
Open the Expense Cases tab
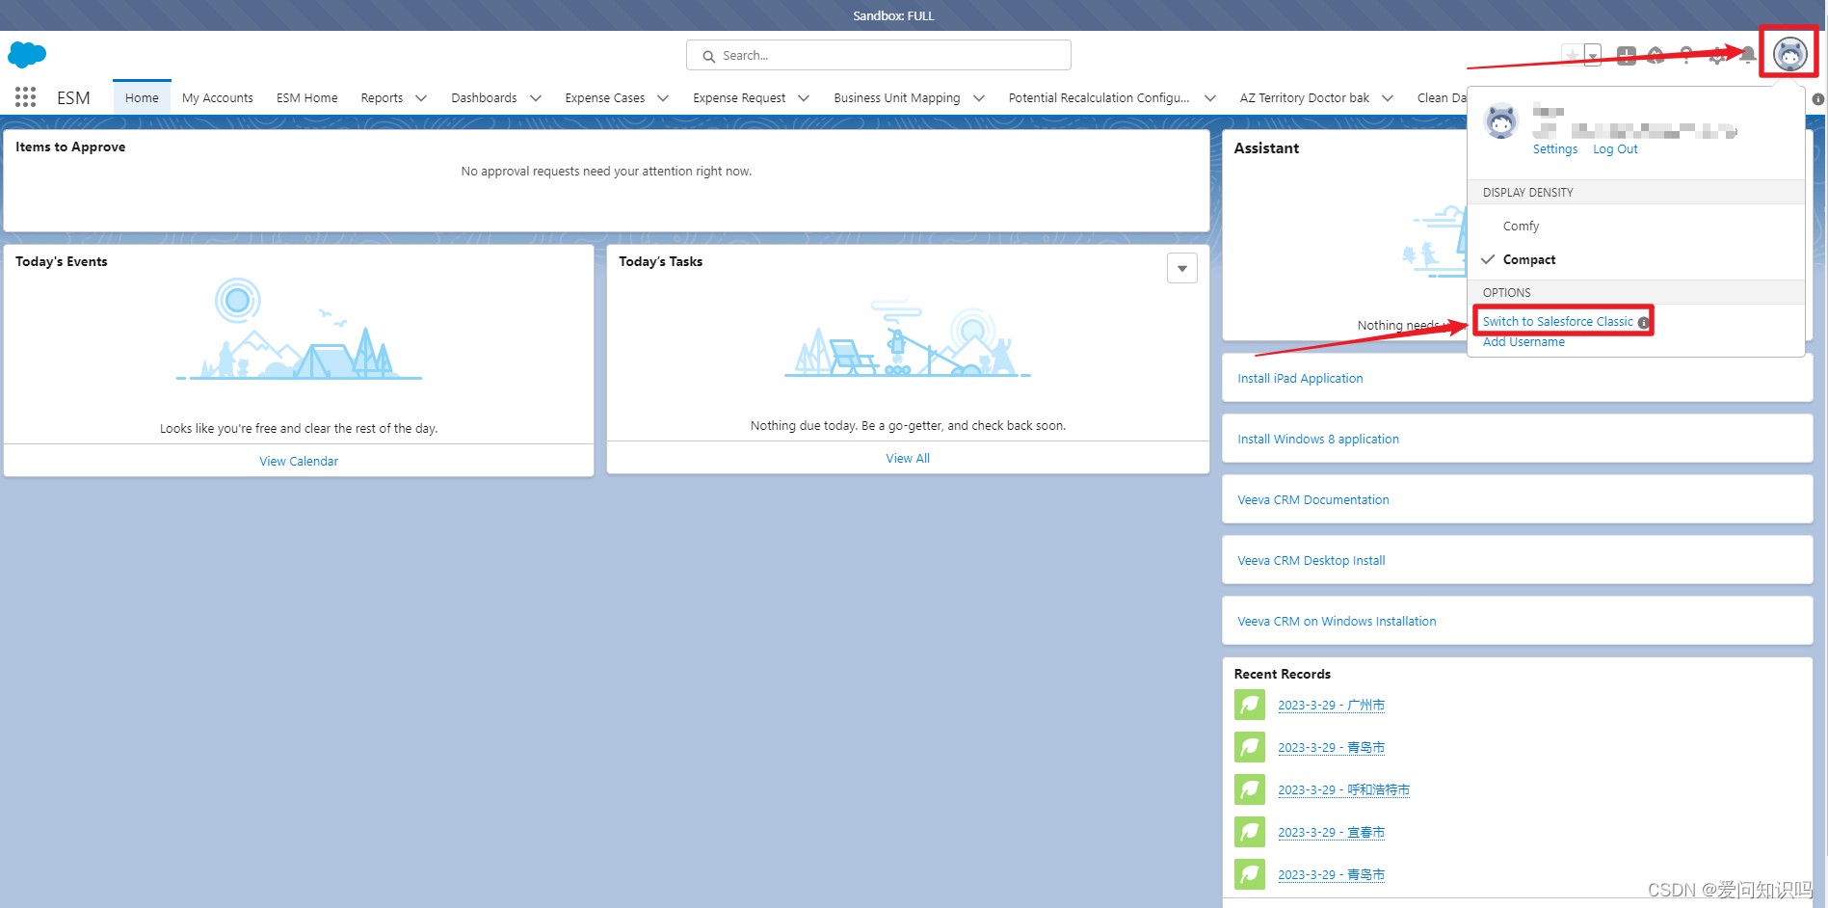605,98
